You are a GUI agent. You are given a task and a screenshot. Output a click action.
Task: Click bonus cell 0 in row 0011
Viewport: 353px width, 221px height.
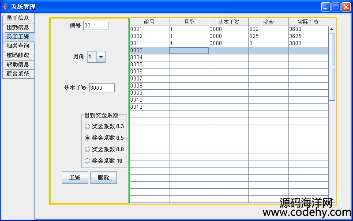click(268, 43)
